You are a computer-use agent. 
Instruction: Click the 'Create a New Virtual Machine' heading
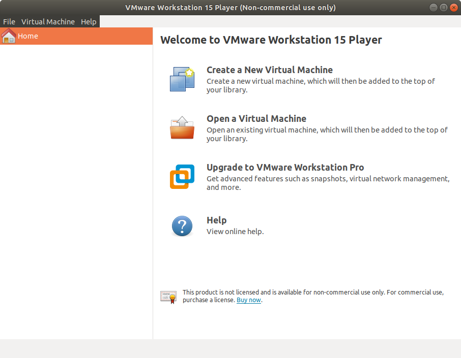click(x=269, y=70)
